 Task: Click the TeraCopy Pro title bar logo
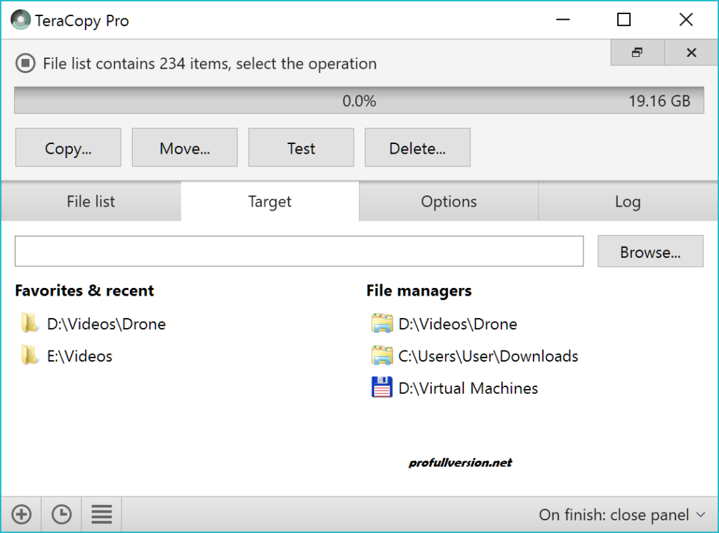coord(20,20)
